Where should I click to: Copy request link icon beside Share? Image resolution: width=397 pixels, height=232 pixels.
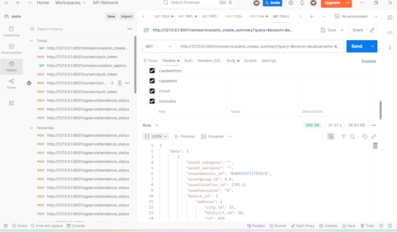click(x=372, y=30)
